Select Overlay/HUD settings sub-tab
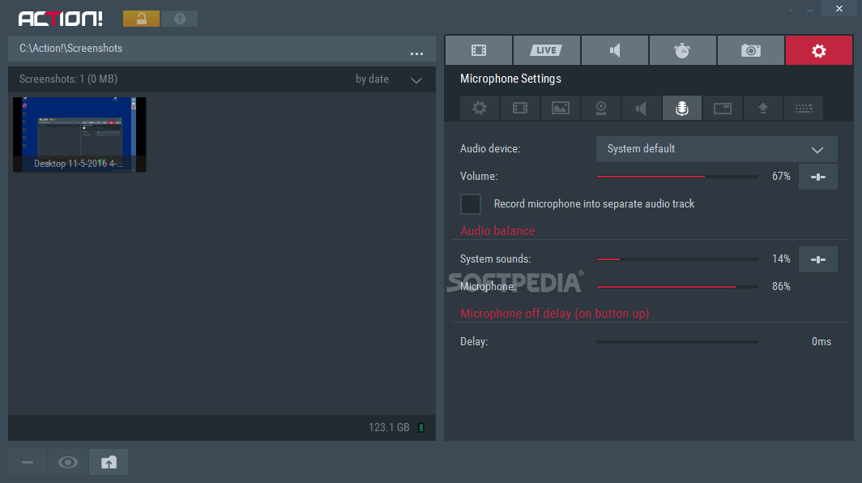 pos(723,108)
